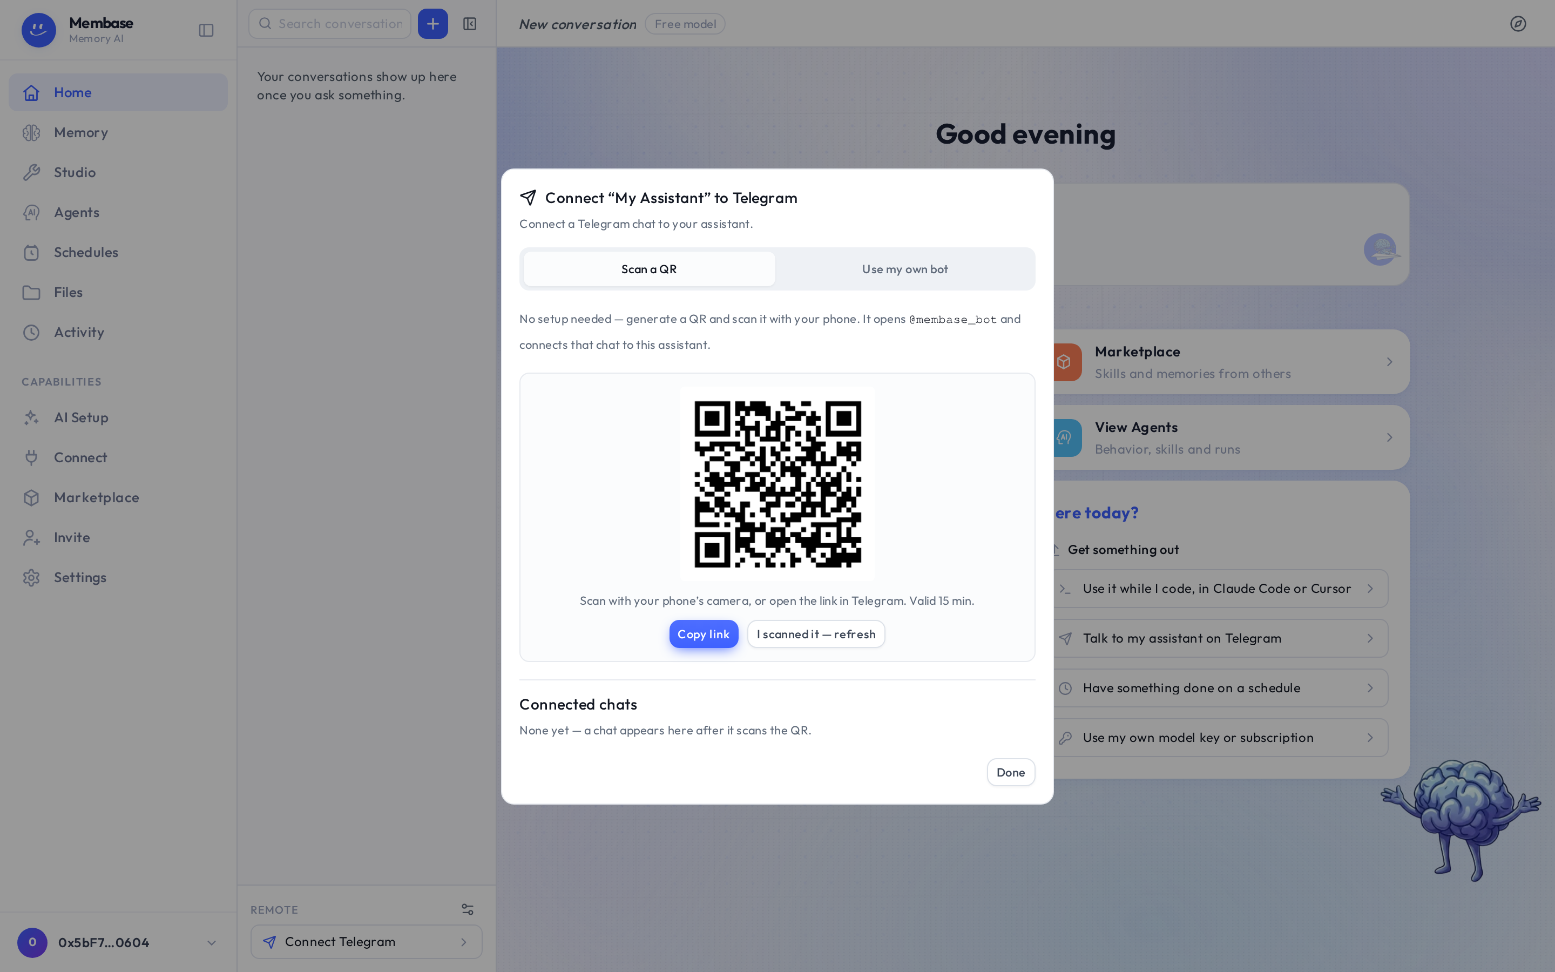Open the Memory section
This screenshot has width=1555, height=972.
tap(118, 132)
